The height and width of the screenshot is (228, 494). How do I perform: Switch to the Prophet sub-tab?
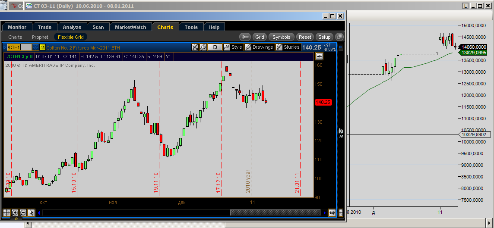[x=40, y=37]
